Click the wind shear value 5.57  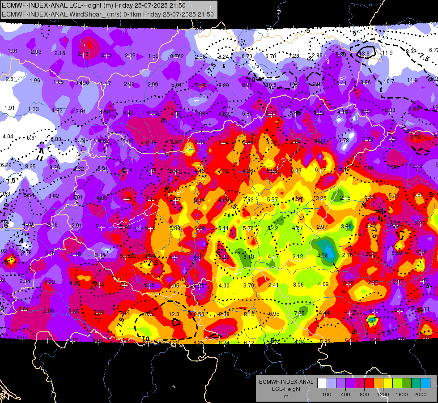pos(272,199)
